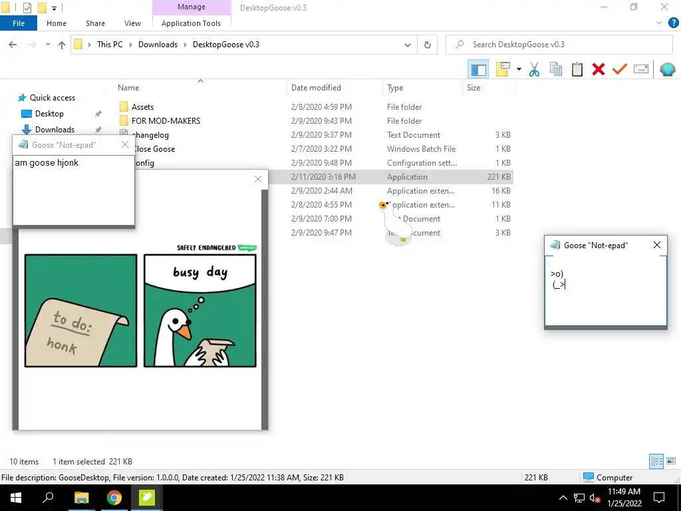The height and width of the screenshot is (511, 681).
Task: Expand the ribbon with the chevron
Action: [x=659, y=23]
